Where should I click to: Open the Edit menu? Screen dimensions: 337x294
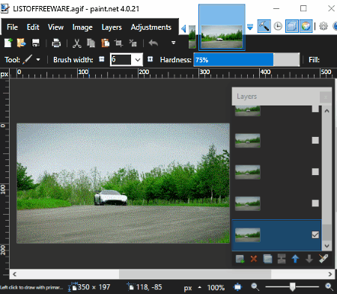[x=33, y=27]
